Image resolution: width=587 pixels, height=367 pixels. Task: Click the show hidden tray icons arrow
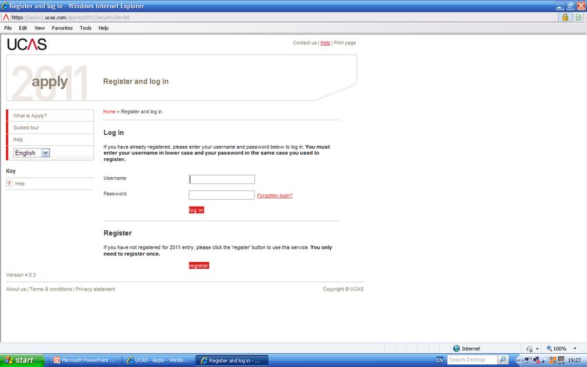519,360
